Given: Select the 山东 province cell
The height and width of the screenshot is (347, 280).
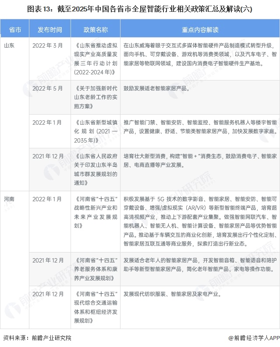Looking at the screenshot, I should 9,45.
